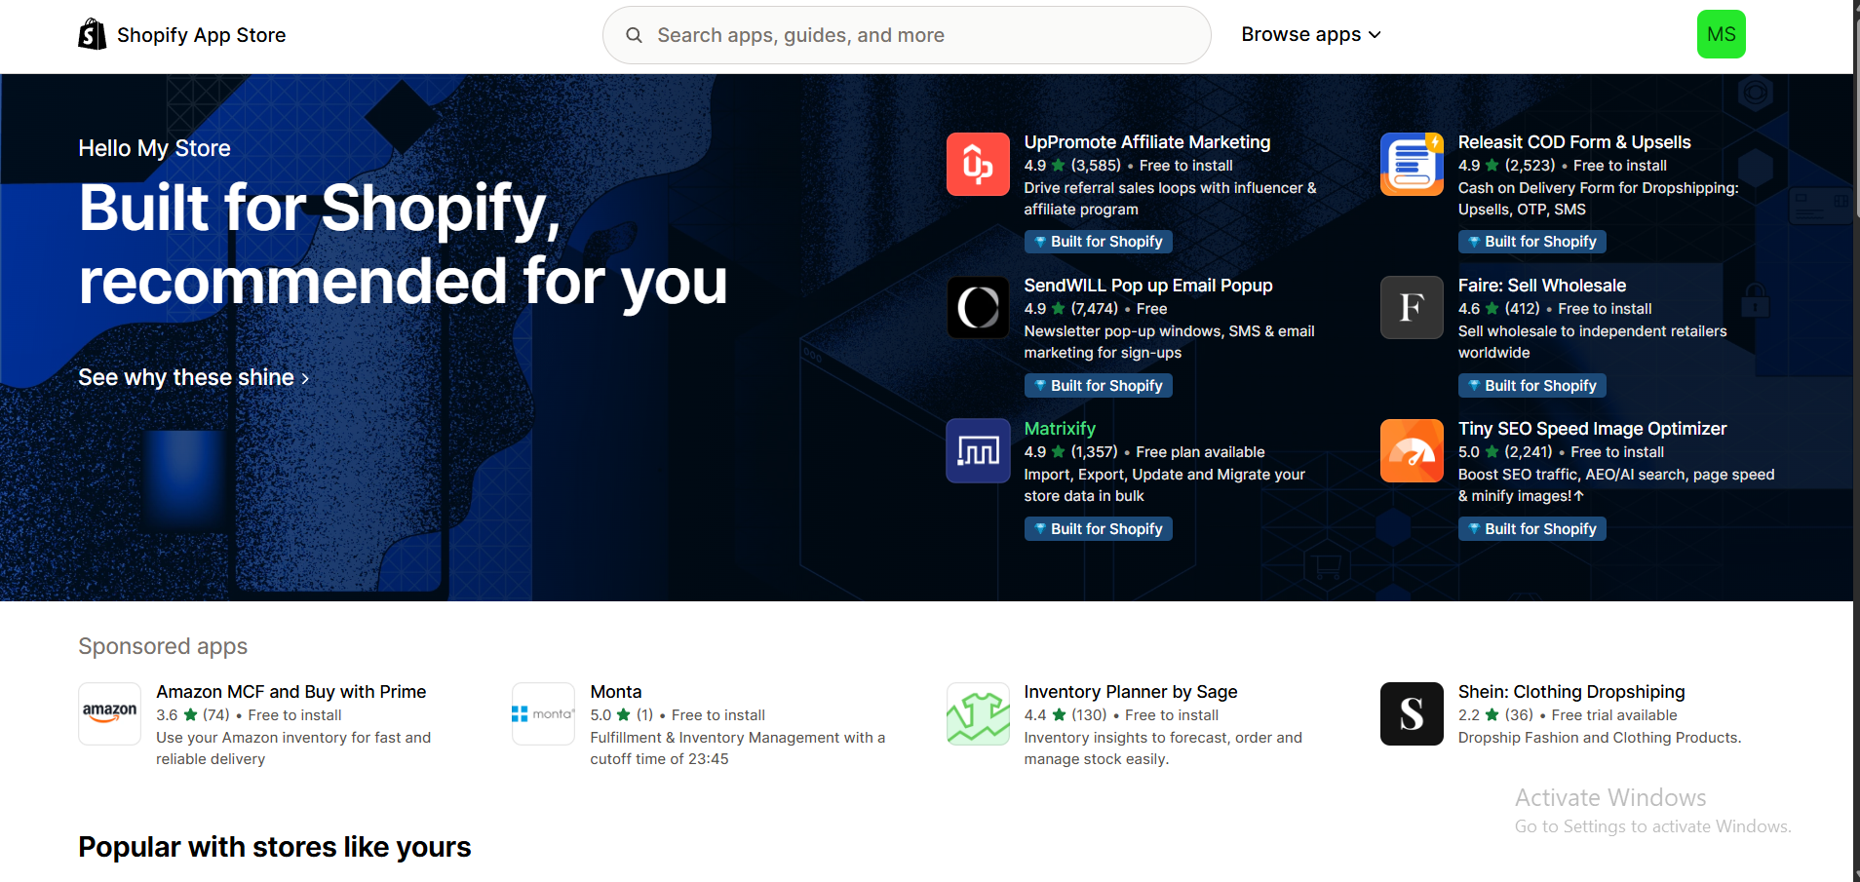Click 'Hello My Store' greeting text

[154, 148]
